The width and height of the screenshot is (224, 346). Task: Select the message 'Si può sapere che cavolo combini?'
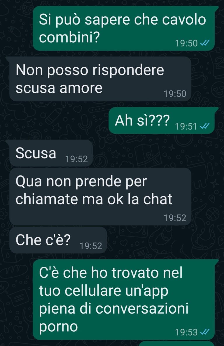pos(123,28)
